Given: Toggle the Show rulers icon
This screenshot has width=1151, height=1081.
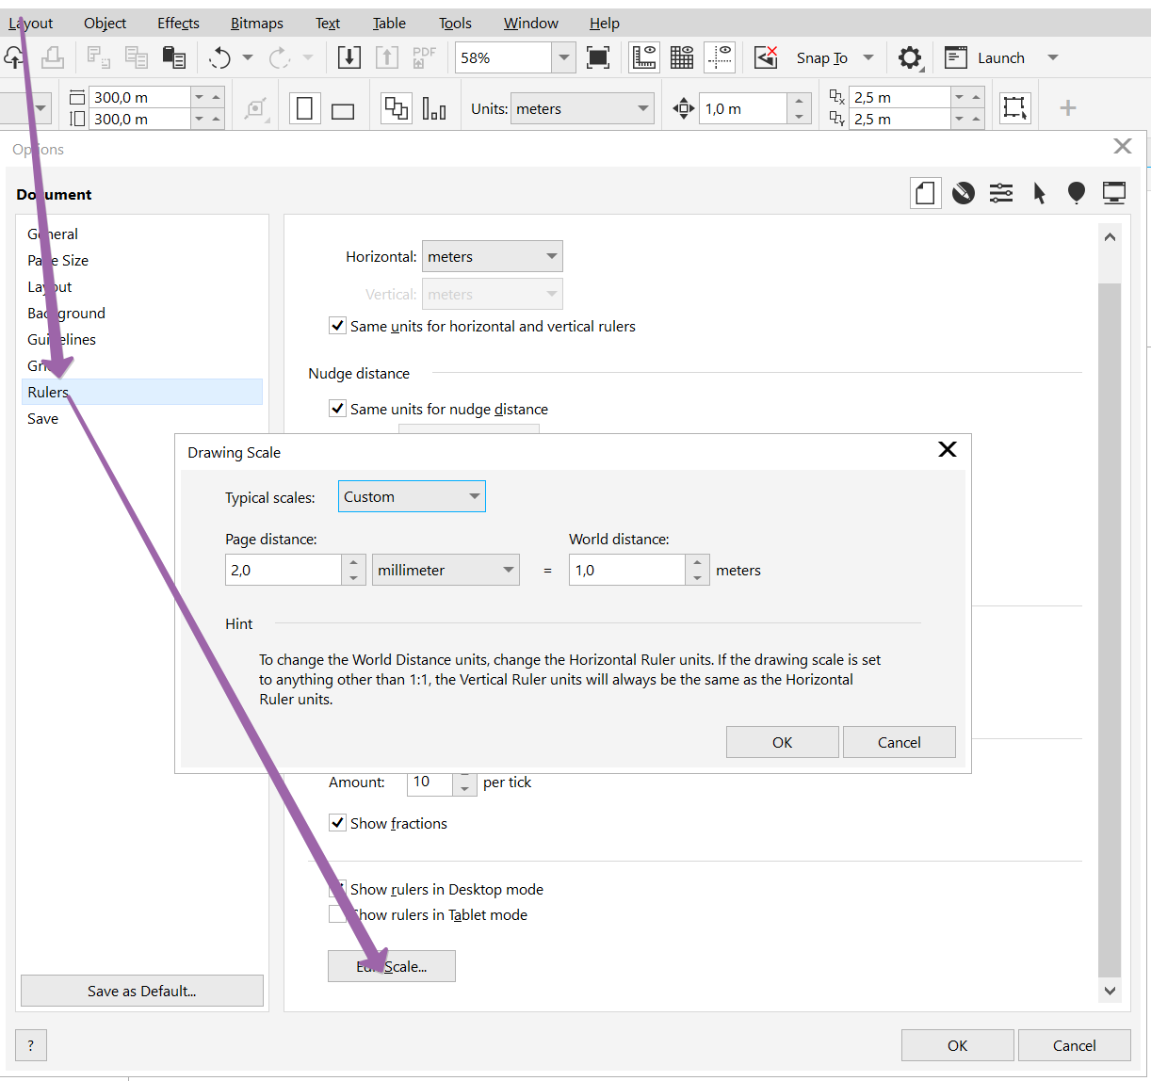Looking at the screenshot, I should tap(644, 57).
